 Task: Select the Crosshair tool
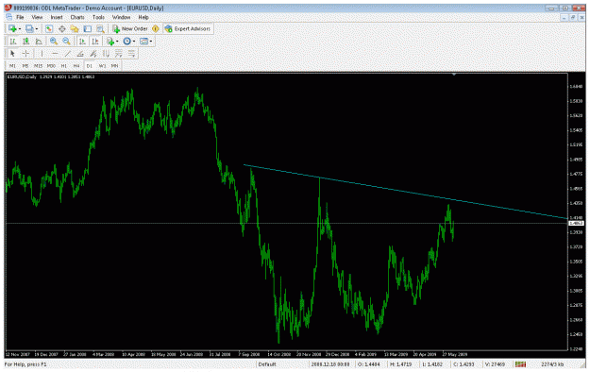point(25,54)
